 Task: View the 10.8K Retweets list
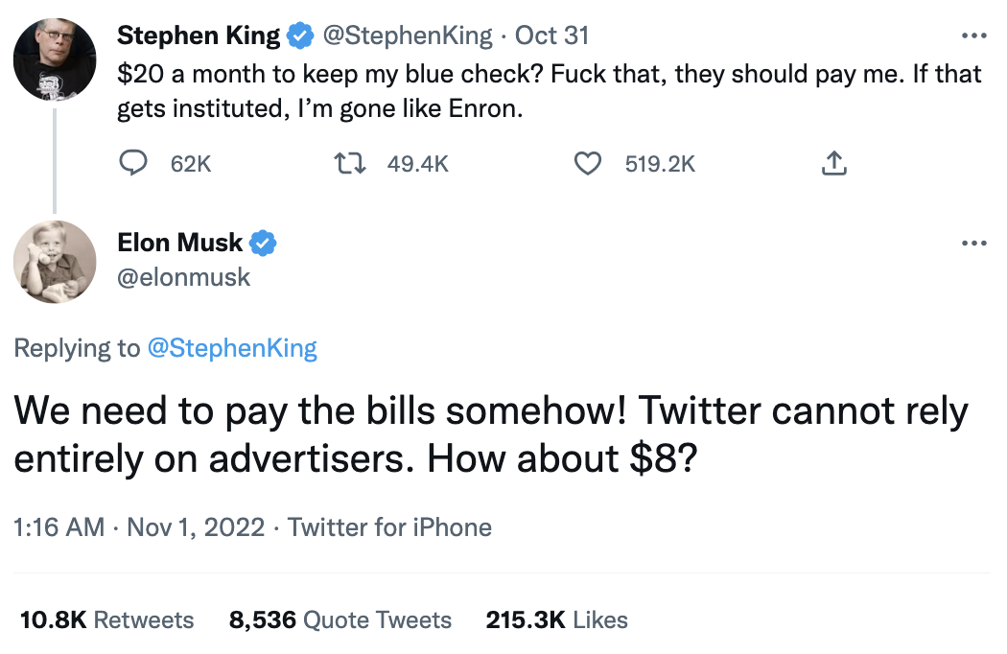pos(106,620)
